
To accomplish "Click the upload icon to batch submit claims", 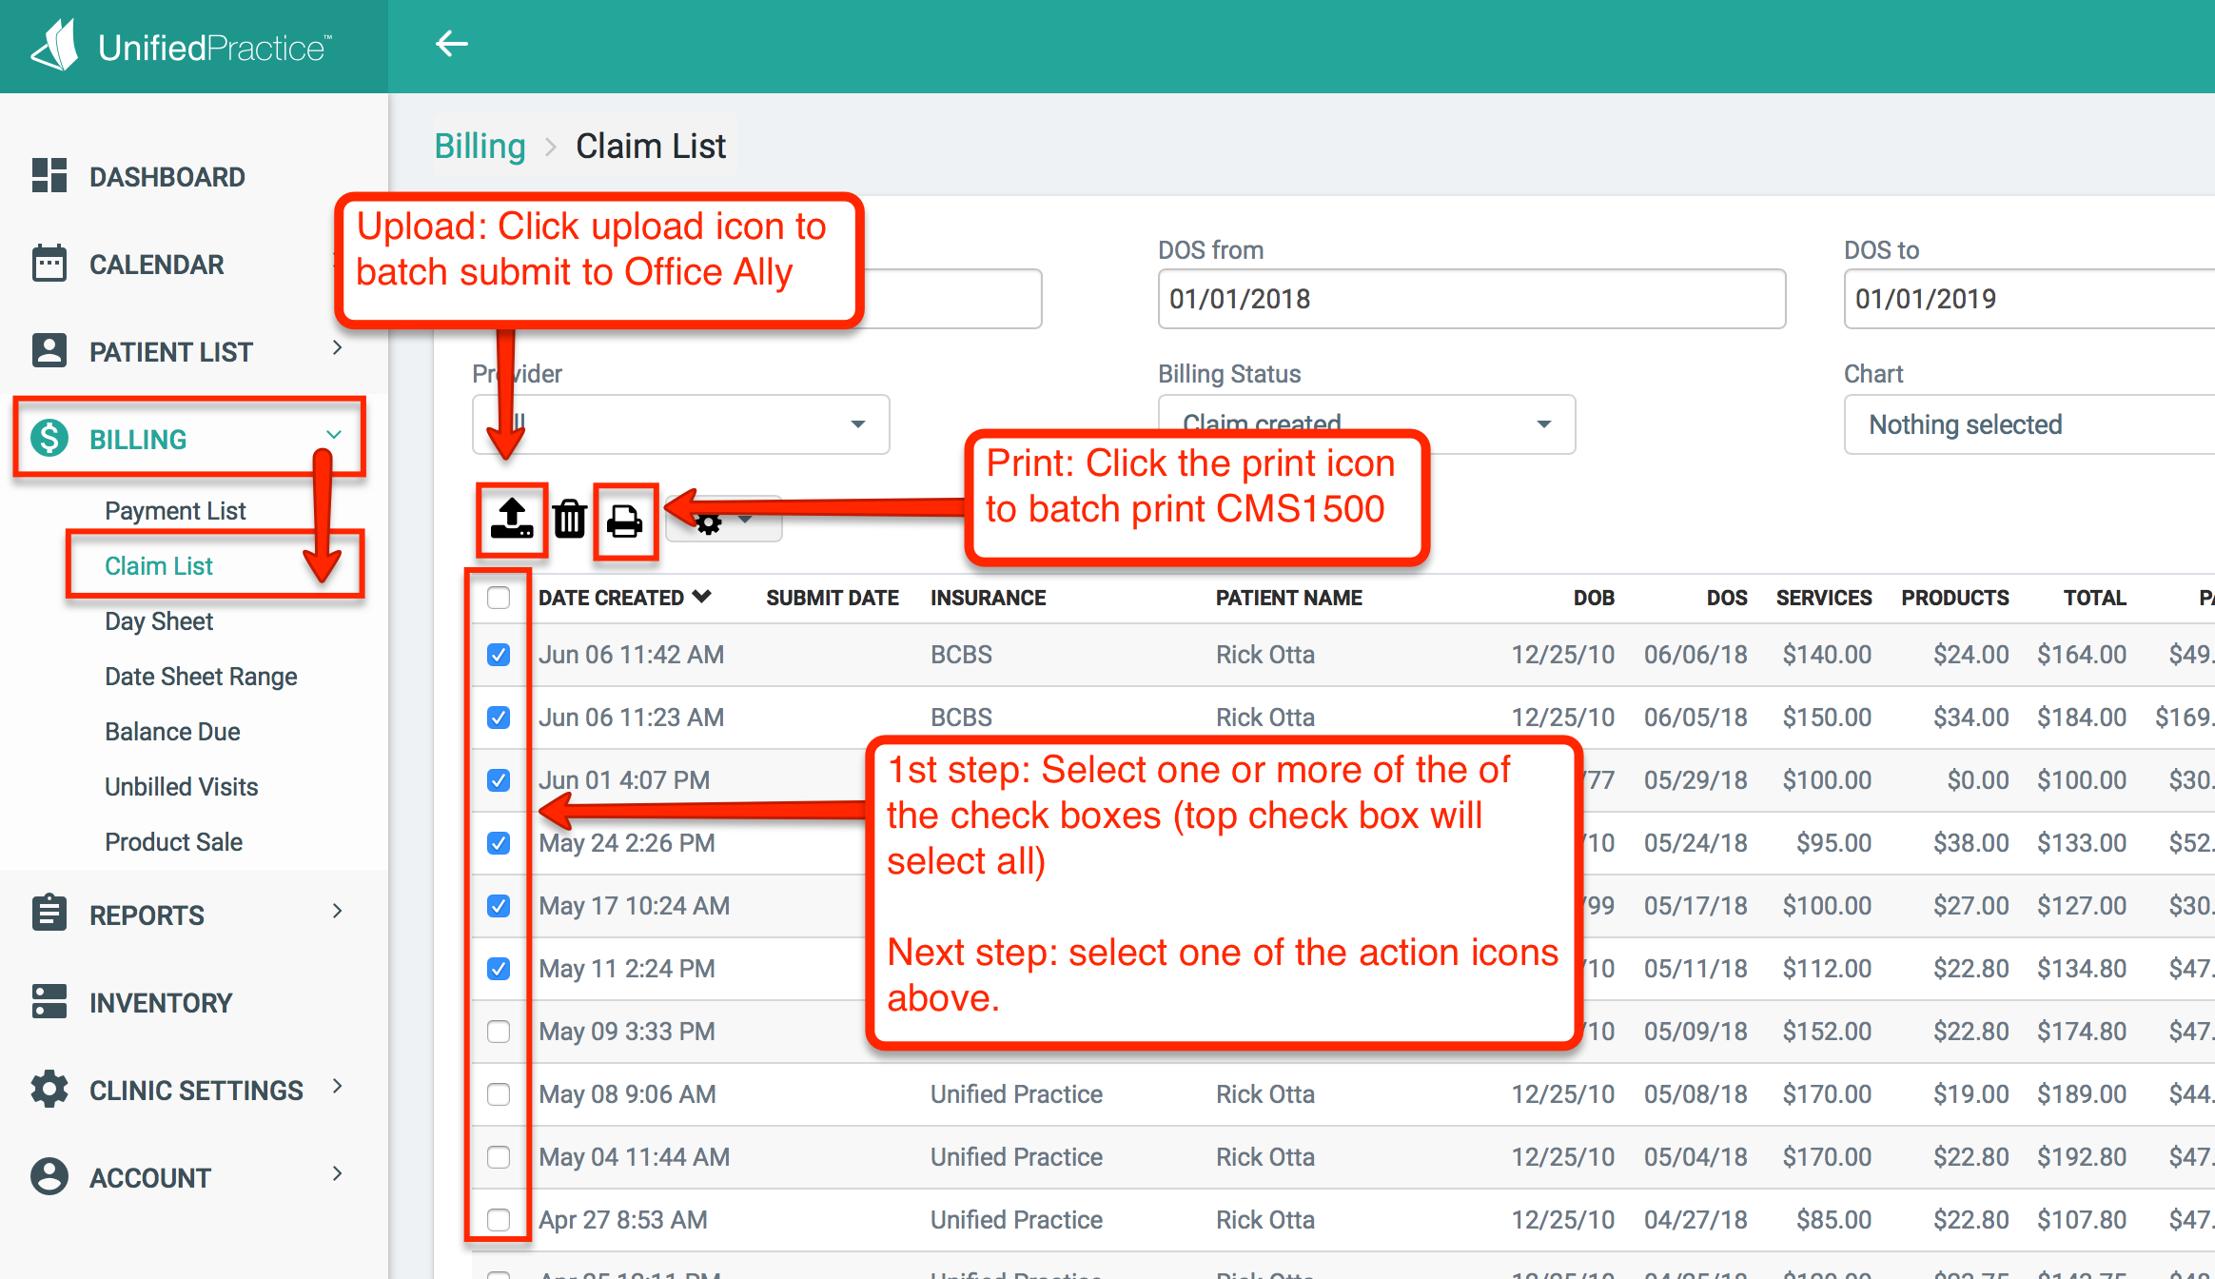I will tap(510, 519).
